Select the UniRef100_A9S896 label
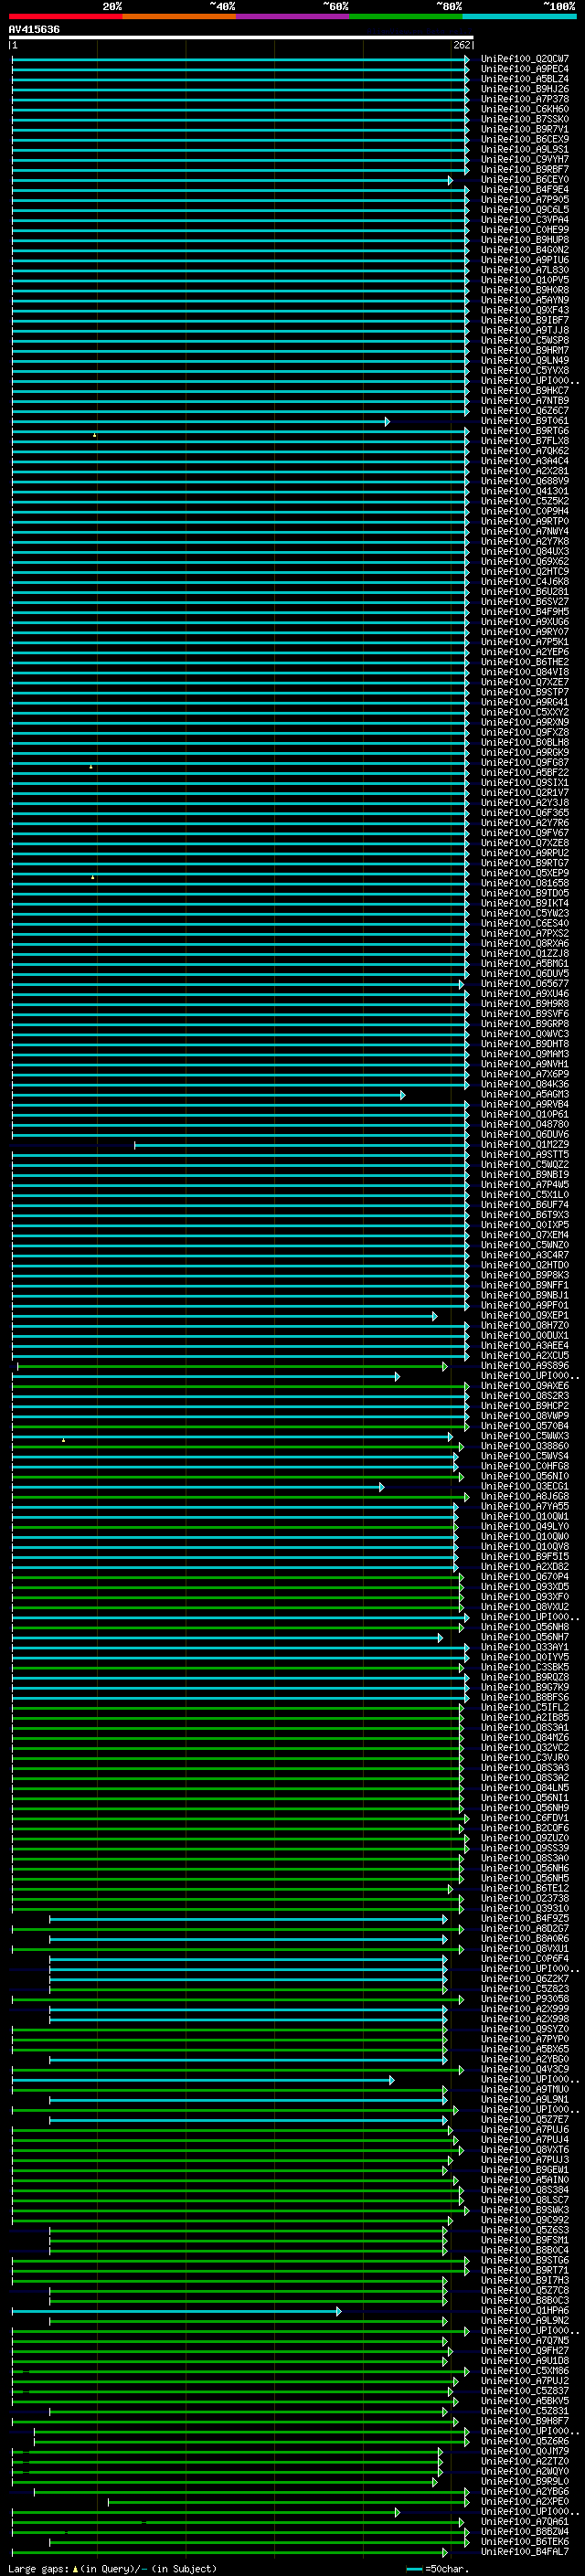585x2576 pixels. pos(525,1365)
